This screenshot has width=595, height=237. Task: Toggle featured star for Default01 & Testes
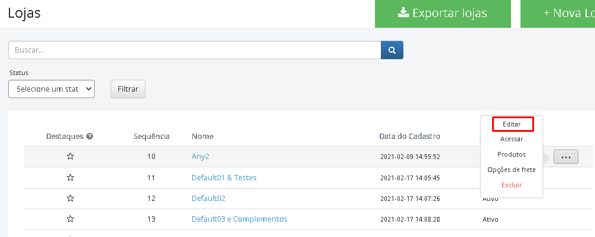point(70,177)
